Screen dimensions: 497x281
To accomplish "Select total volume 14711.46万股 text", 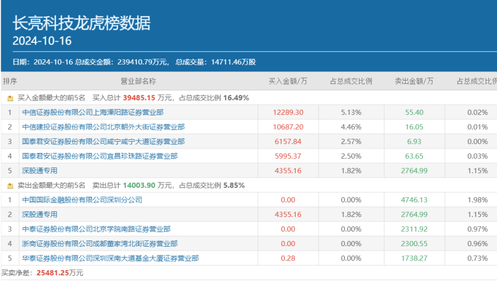I will [233, 62].
